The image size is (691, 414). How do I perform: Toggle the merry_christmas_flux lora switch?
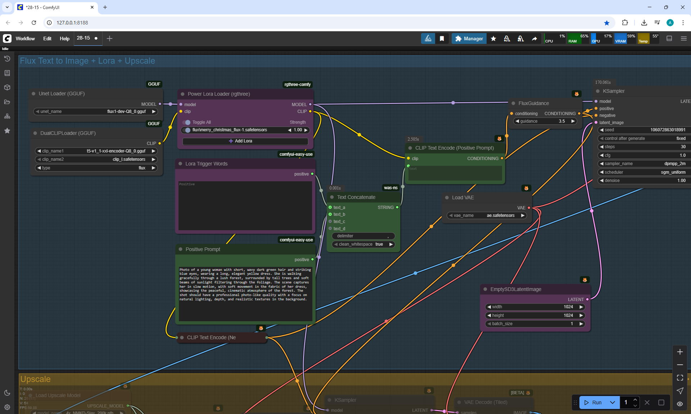tap(186, 130)
